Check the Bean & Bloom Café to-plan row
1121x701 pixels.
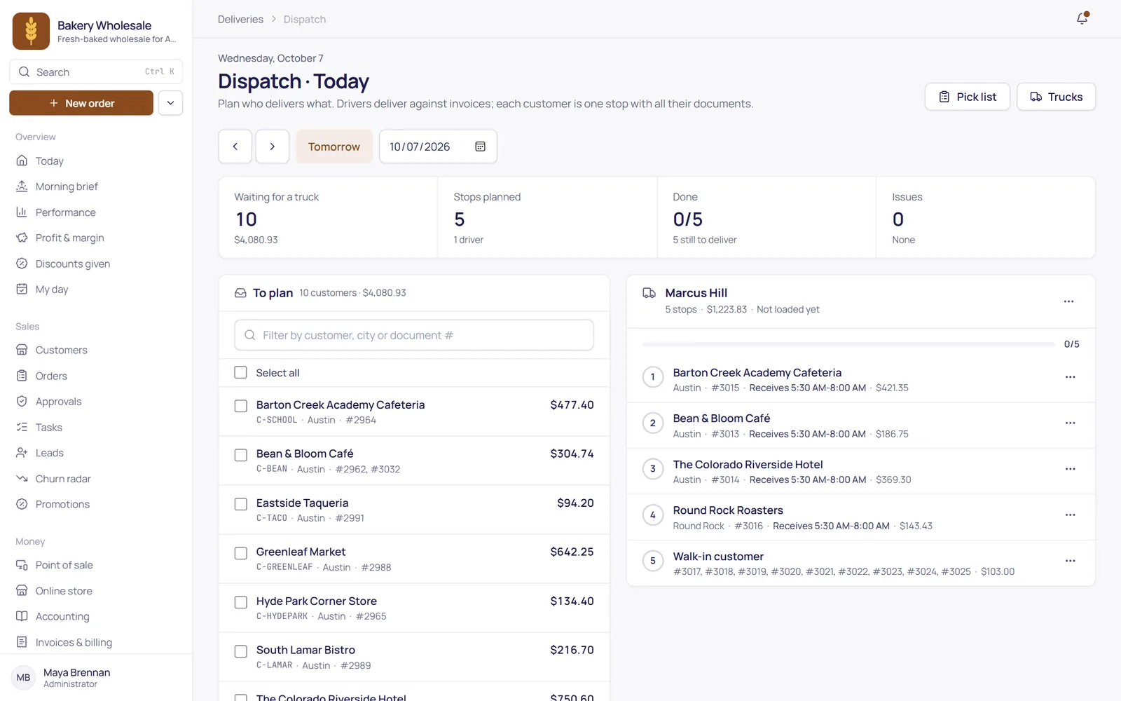(x=241, y=455)
